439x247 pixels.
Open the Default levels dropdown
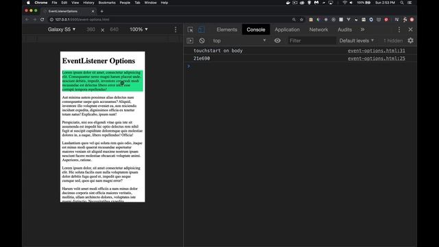click(x=357, y=40)
